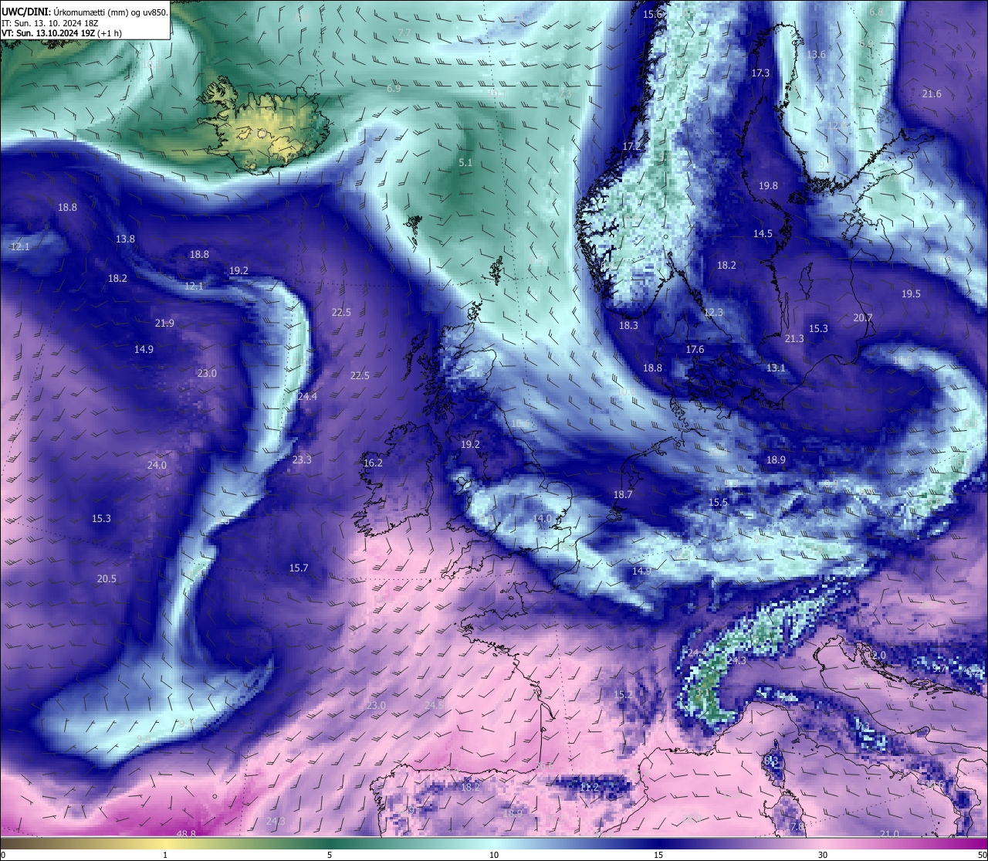
Task: Click the 15.6 value over northern Norway
Action: pyautogui.click(x=653, y=14)
